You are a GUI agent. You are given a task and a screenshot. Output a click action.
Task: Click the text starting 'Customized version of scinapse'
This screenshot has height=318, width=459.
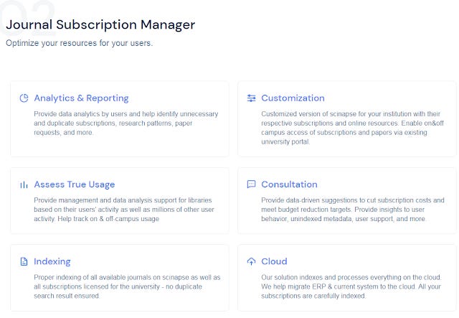coord(352,128)
